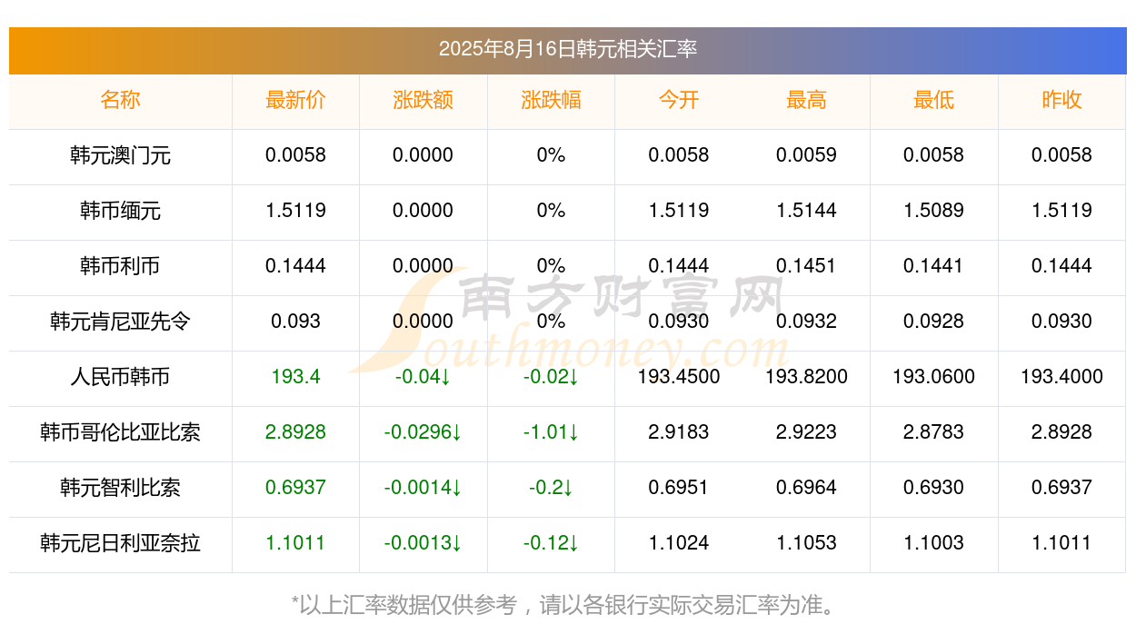Viewport: 1136px width, 634px height.
Task: Select low value 2.8783
Action: (934, 432)
